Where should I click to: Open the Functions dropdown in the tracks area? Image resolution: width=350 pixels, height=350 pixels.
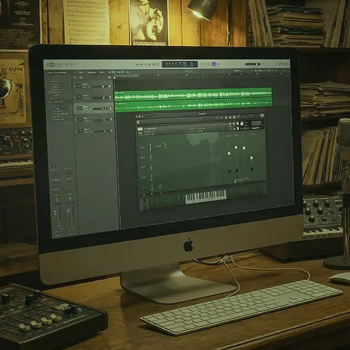[x=92, y=72]
